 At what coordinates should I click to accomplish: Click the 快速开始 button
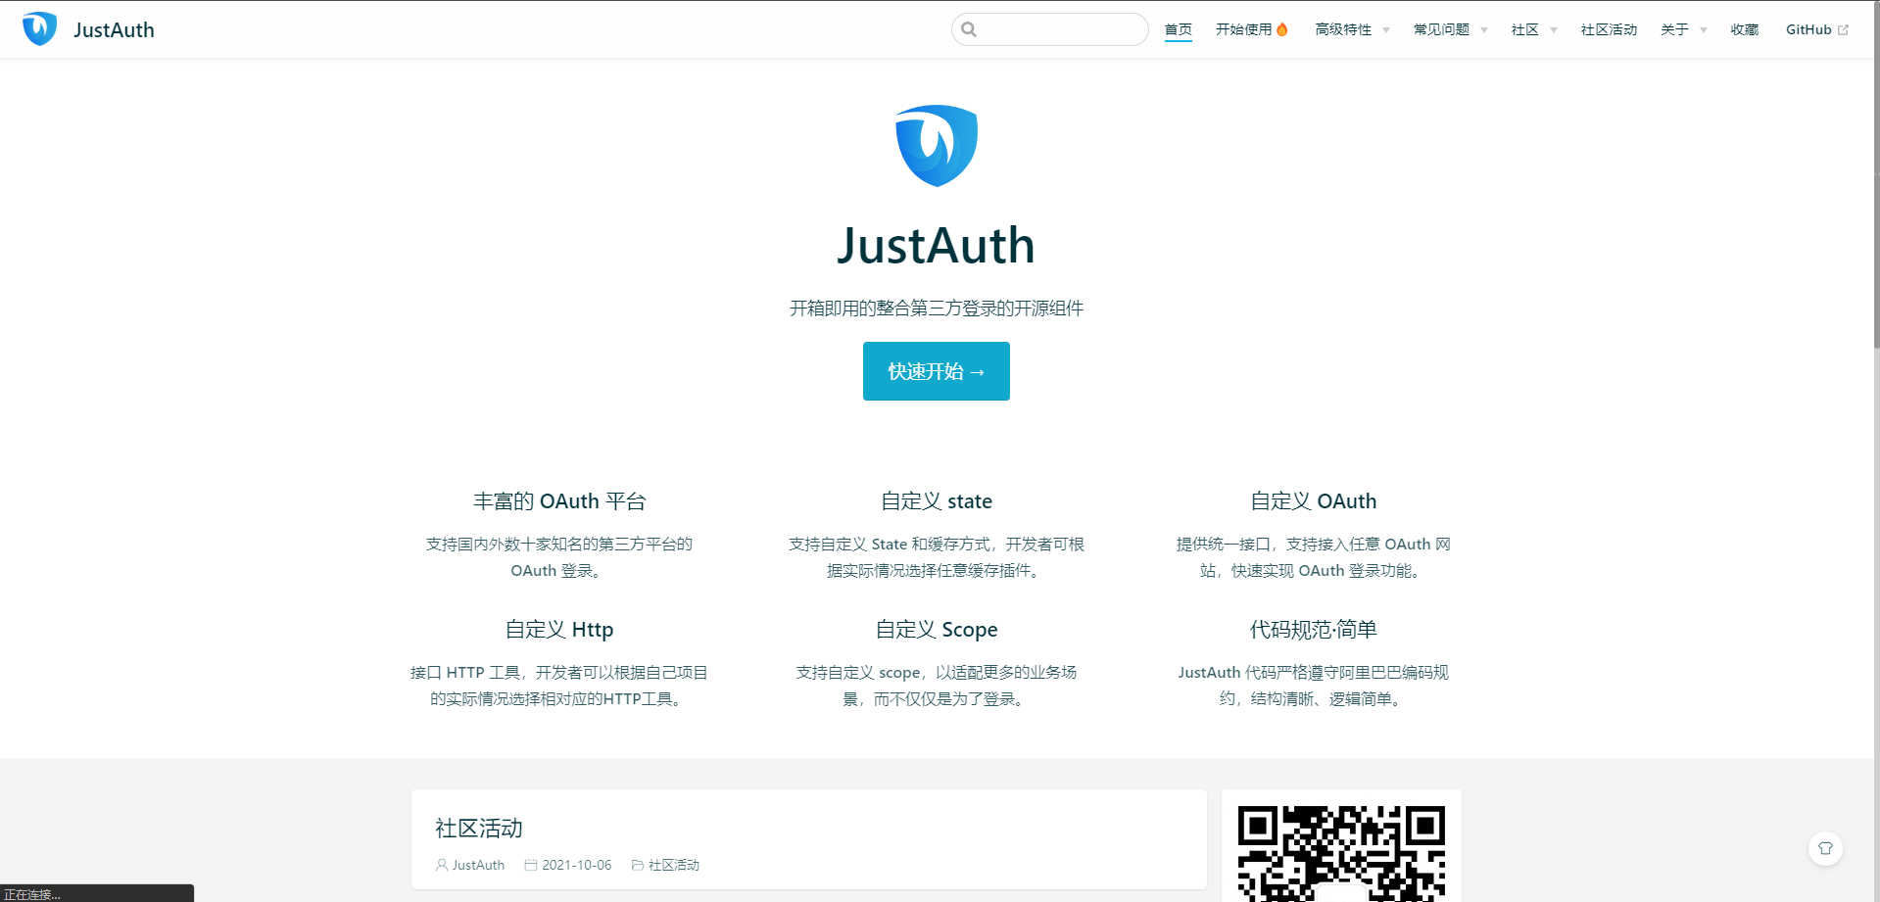(x=936, y=371)
